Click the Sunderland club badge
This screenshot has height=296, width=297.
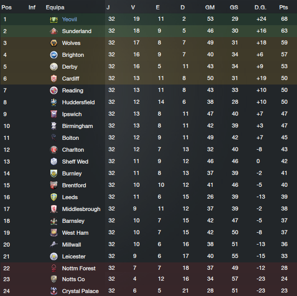54,31
